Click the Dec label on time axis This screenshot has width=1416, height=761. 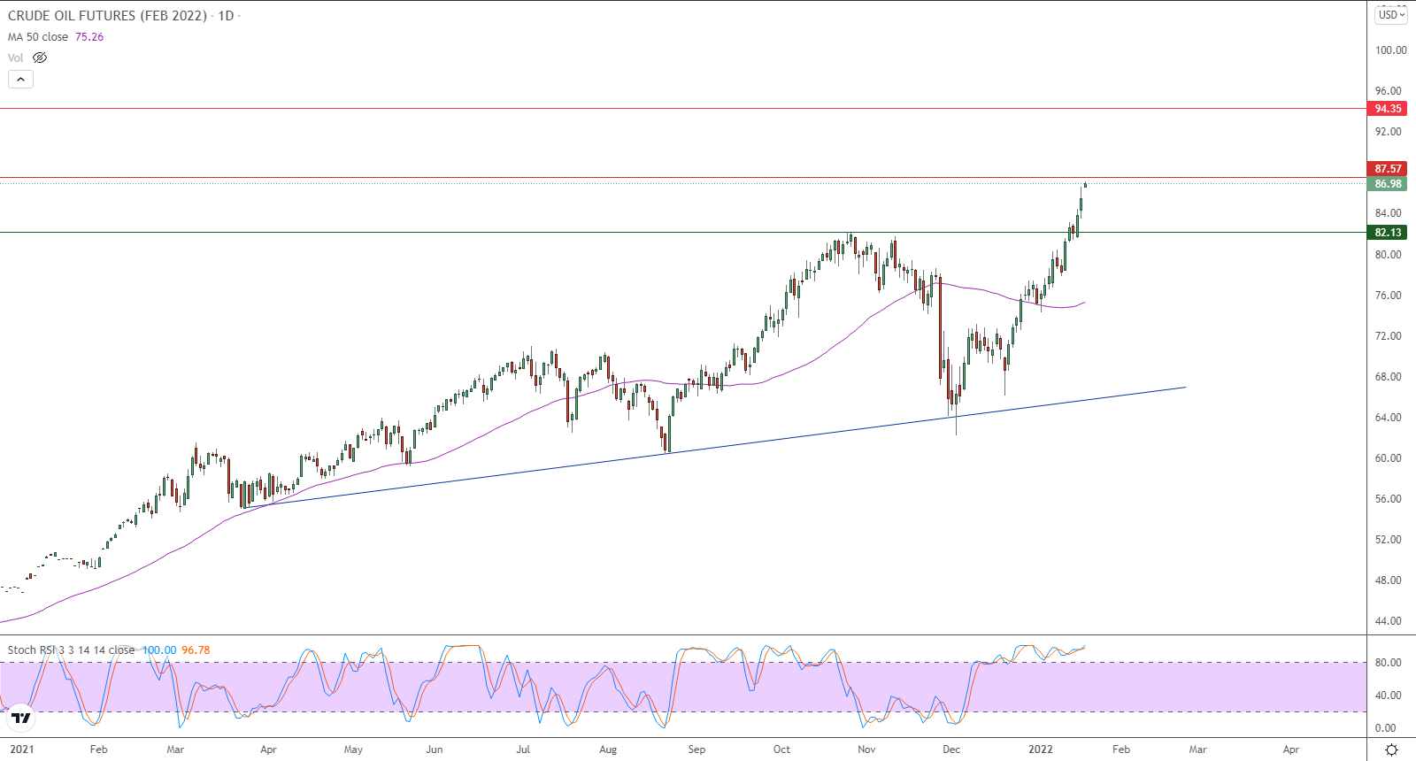[x=951, y=749]
